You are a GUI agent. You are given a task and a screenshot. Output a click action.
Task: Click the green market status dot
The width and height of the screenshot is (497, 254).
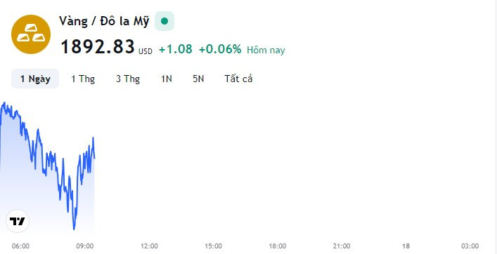click(164, 21)
